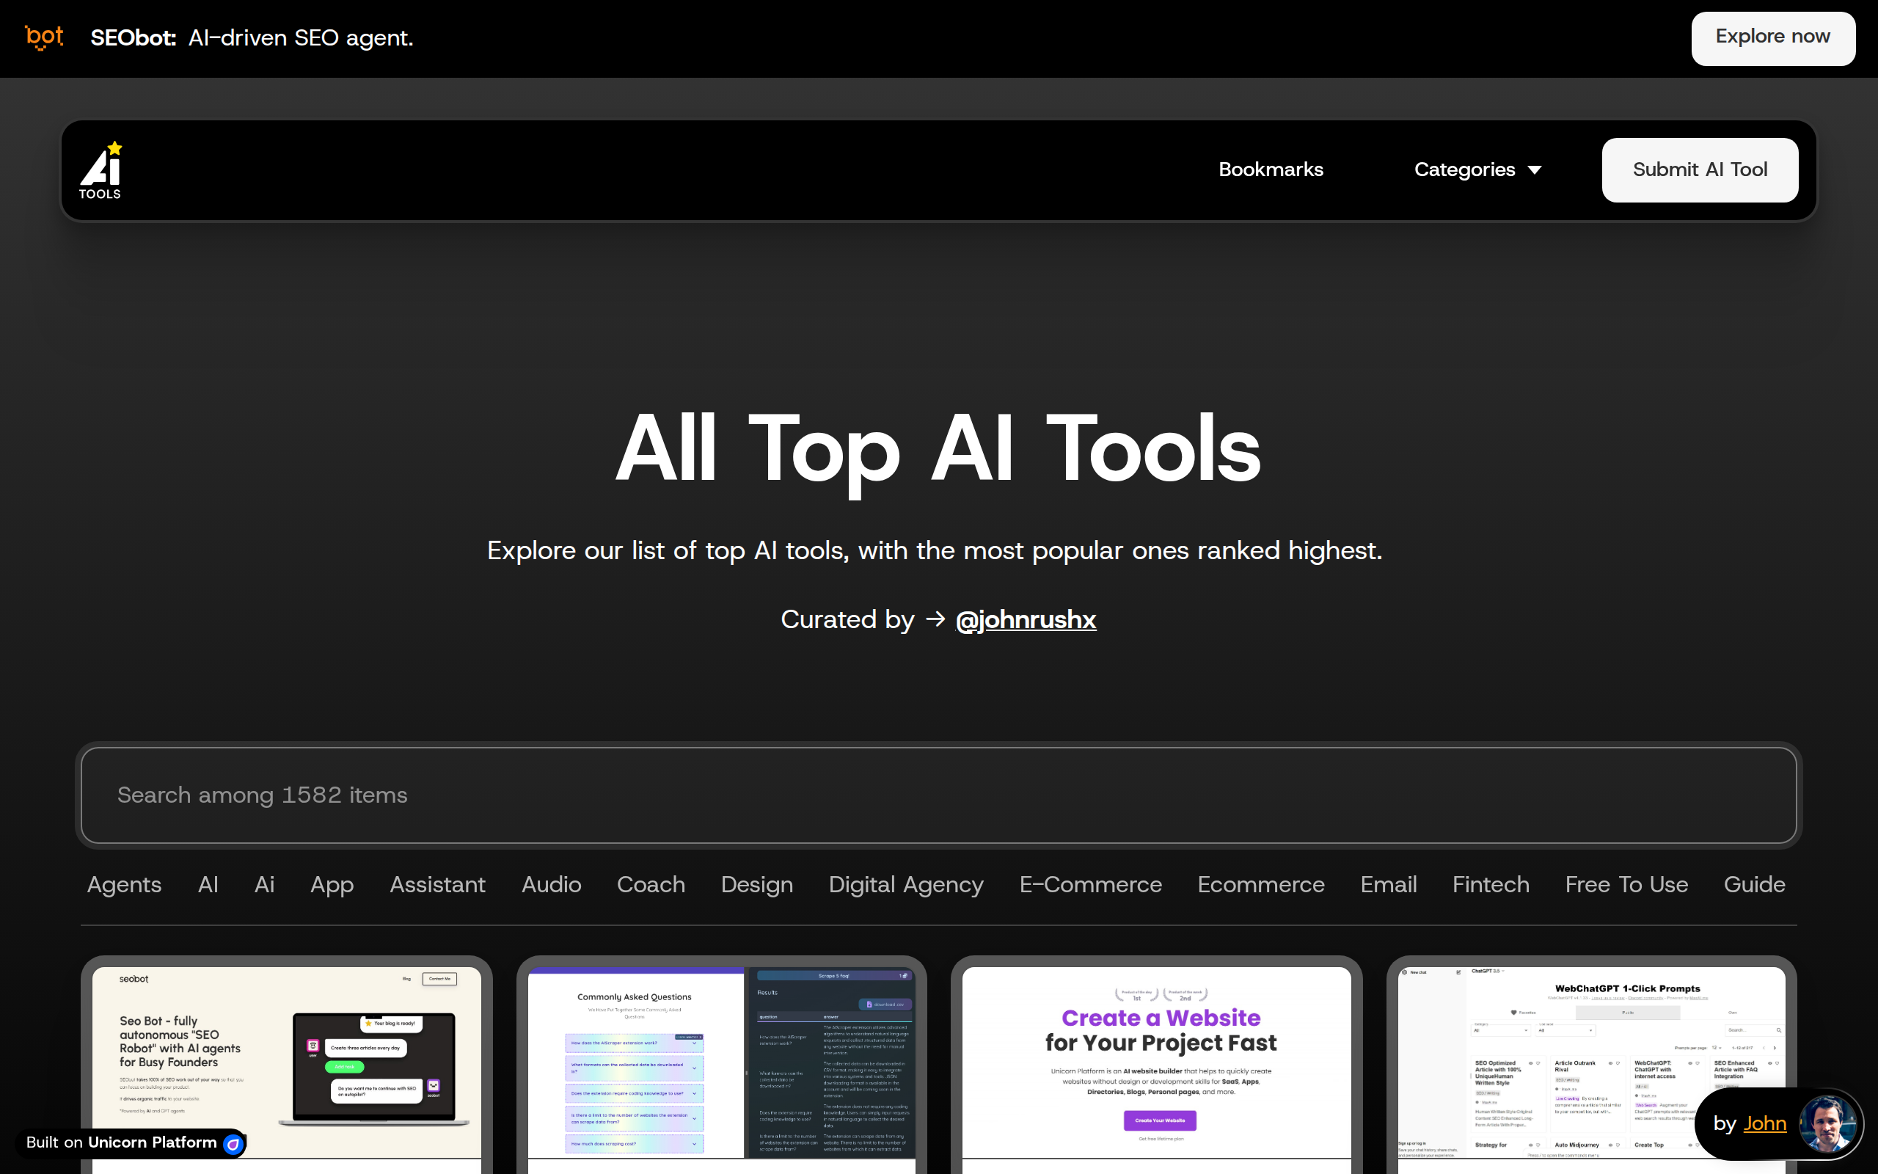1878x1174 pixels.
Task: Click the orange SEObot logo icon
Action: tap(44, 37)
